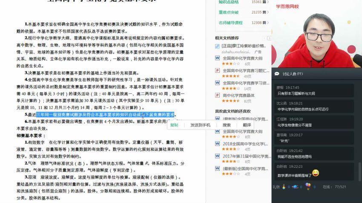Click highlighted text in paragraph 5

coord(105,114)
